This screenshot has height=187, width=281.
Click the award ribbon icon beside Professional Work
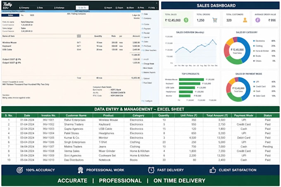(x=81, y=170)
